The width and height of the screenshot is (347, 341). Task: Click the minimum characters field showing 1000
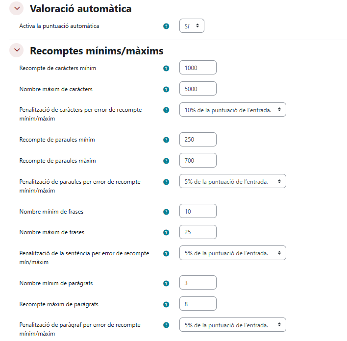(198, 68)
